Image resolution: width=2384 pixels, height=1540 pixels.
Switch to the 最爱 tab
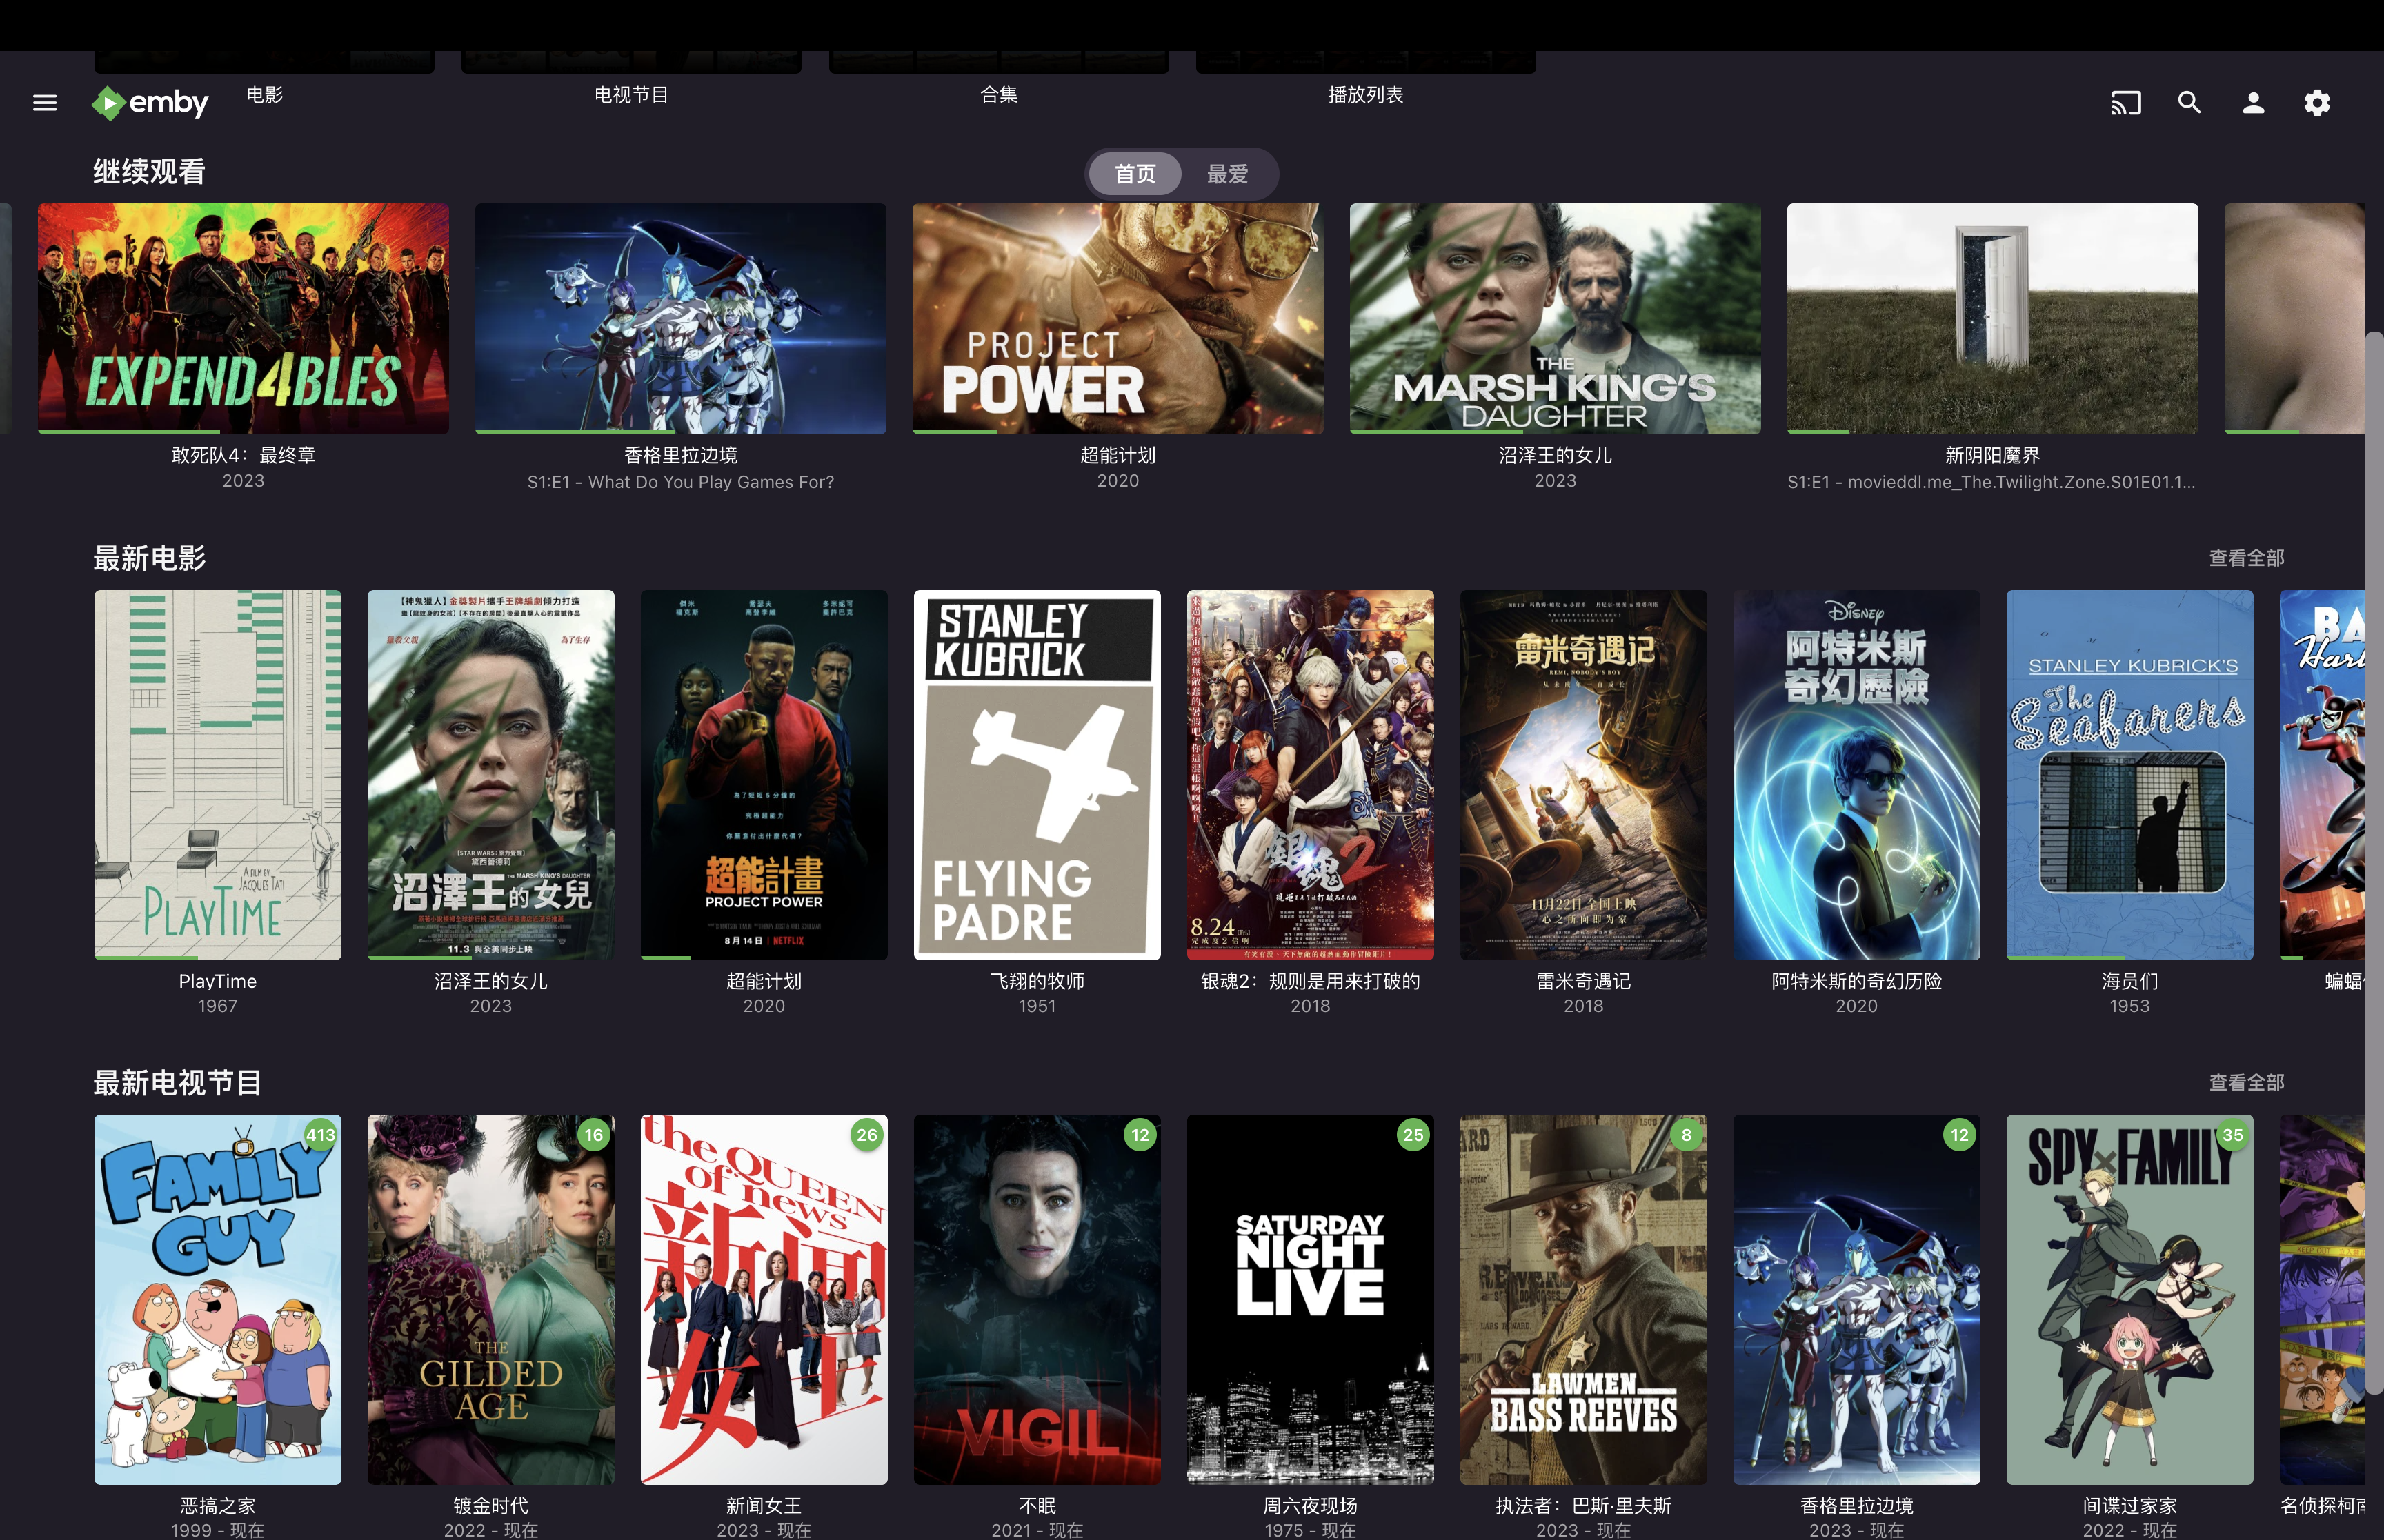tap(1227, 174)
